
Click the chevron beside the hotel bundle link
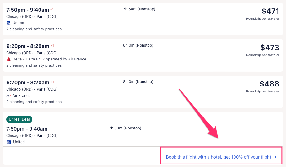(275, 157)
